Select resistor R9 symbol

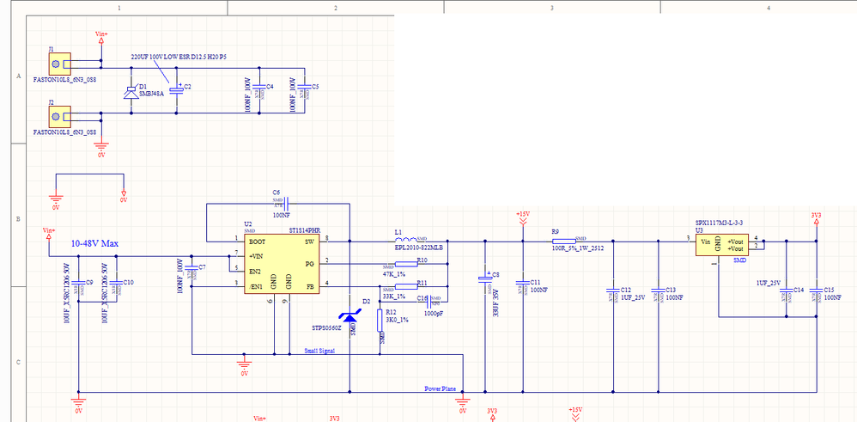pos(563,241)
